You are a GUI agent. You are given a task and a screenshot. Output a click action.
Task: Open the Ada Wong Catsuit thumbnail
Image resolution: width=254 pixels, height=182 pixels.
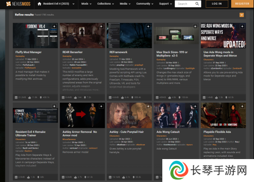[176, 115]
